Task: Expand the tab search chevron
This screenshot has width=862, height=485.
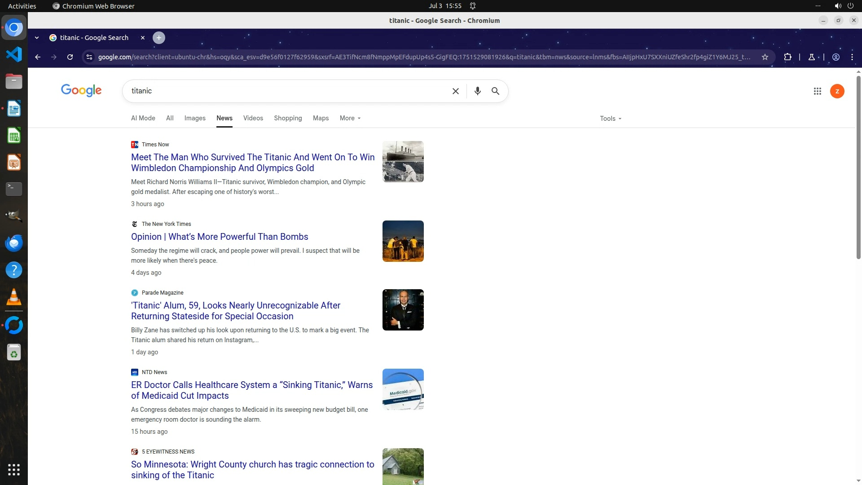Action: tap(37, 38)
